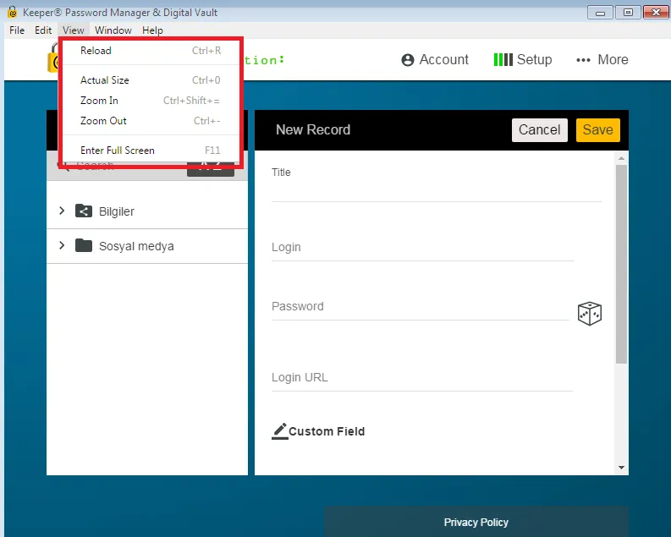671x537 pixels.
Task: Select the Sosyal medya folder name
Action: tap(136, 246)
